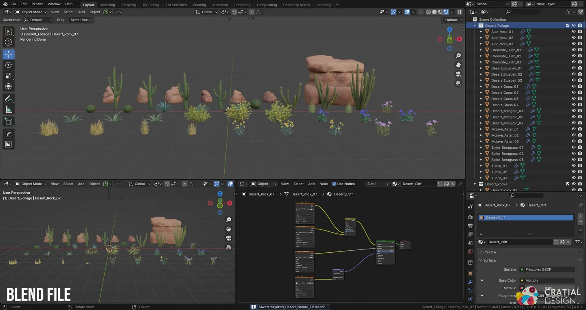This screenshot has height=310, width=586.
Task: Select the Cursor tool in main viewport toolbar
Action: (8, 42)
